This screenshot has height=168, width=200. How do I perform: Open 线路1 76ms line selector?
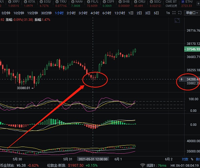coord(156,165)
